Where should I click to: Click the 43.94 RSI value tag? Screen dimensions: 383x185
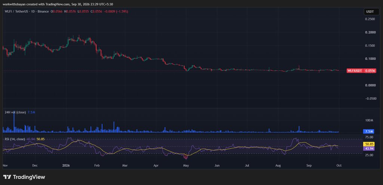coord(369,148)
